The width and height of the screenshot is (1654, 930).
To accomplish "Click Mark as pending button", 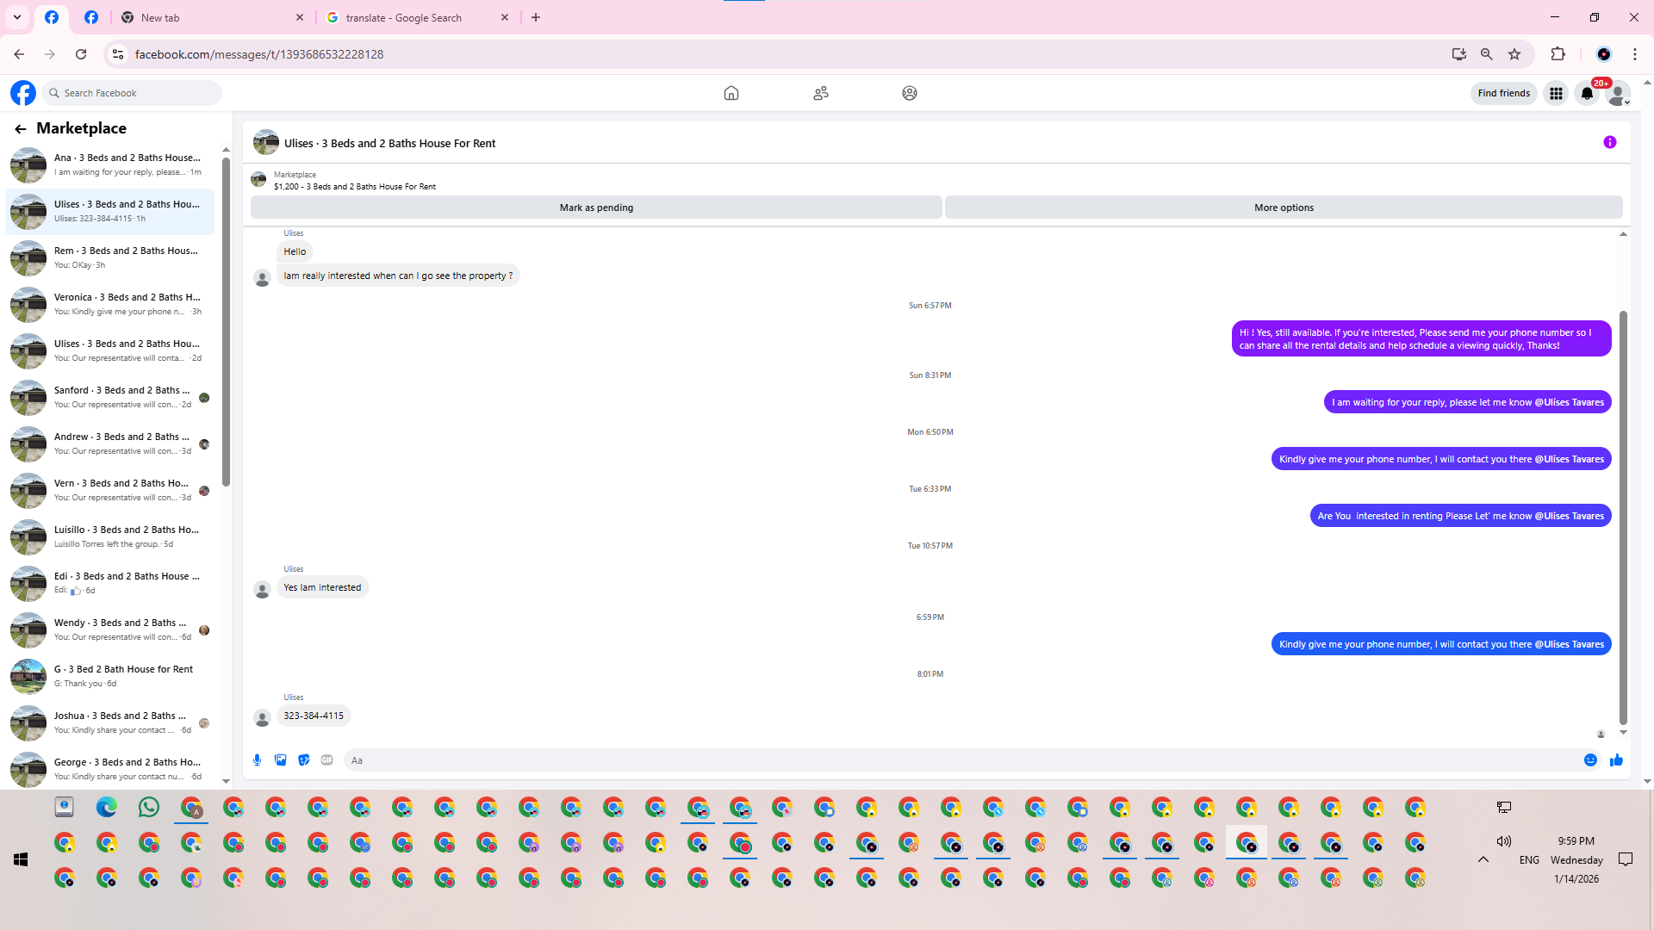I will (596, 208).
